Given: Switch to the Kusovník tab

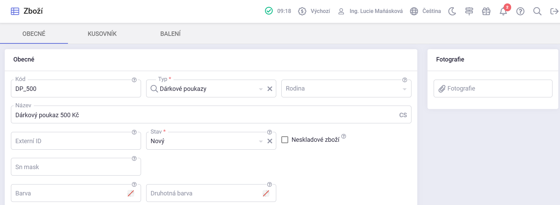Looking at the screenshot, I should (x=102, y=34).
